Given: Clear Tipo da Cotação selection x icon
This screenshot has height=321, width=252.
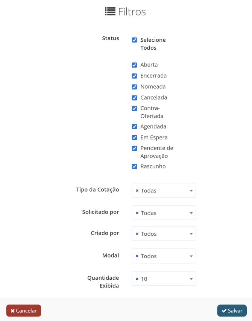Looking at the screenshot, I should pyautogui.click(x=137, y=191).
